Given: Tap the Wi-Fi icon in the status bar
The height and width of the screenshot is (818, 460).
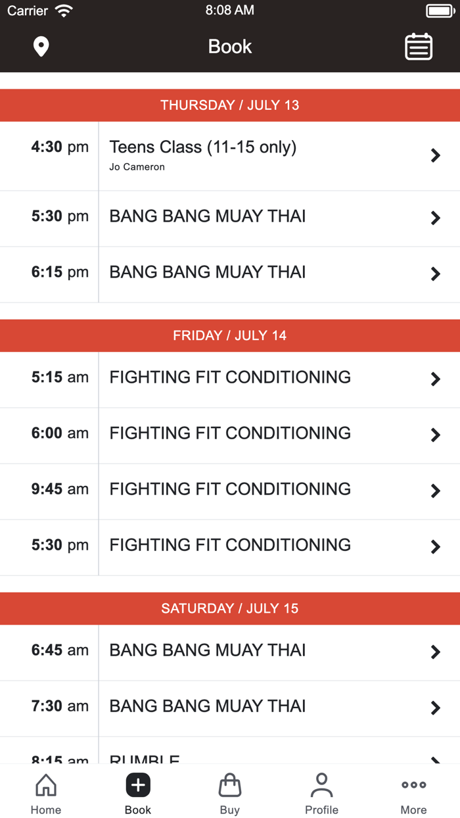Looking at the screenshot, I should click(63, 10).
